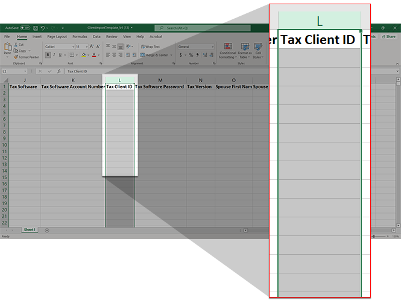The height and width of the screenshot is (300, 401).
Task: Open the View tab
Action: point(127,37)
